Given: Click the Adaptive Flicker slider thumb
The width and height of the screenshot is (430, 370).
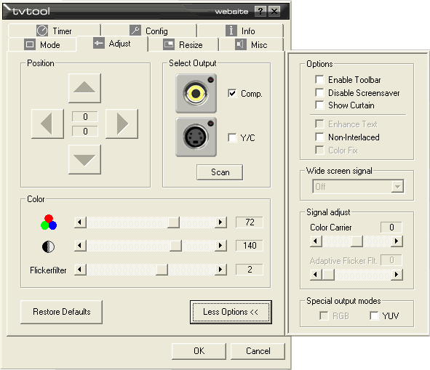Looking at the screenshot, I should click(328, 274).
